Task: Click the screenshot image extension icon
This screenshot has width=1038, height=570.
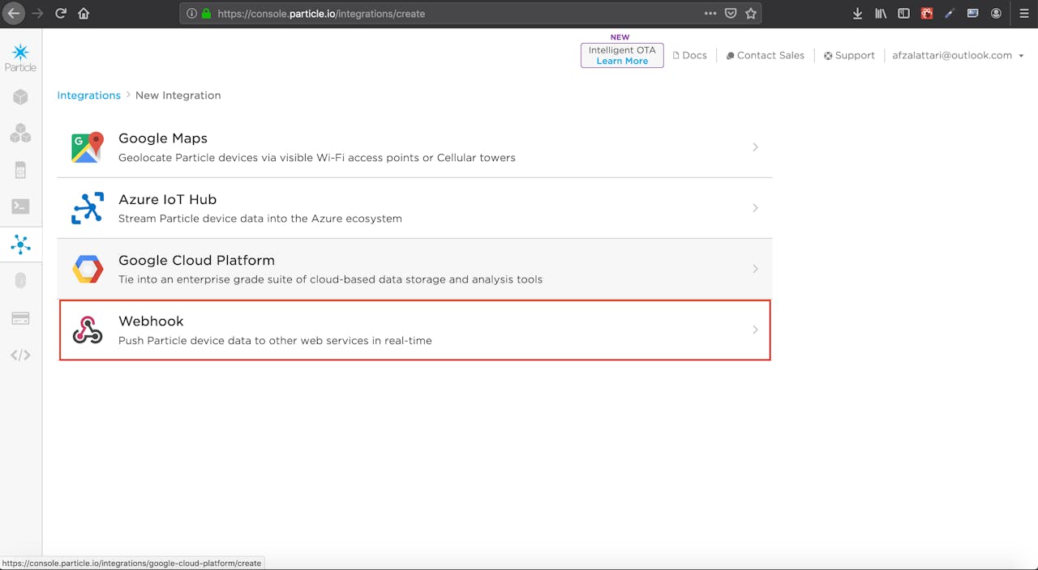Action: coord(972,13)
